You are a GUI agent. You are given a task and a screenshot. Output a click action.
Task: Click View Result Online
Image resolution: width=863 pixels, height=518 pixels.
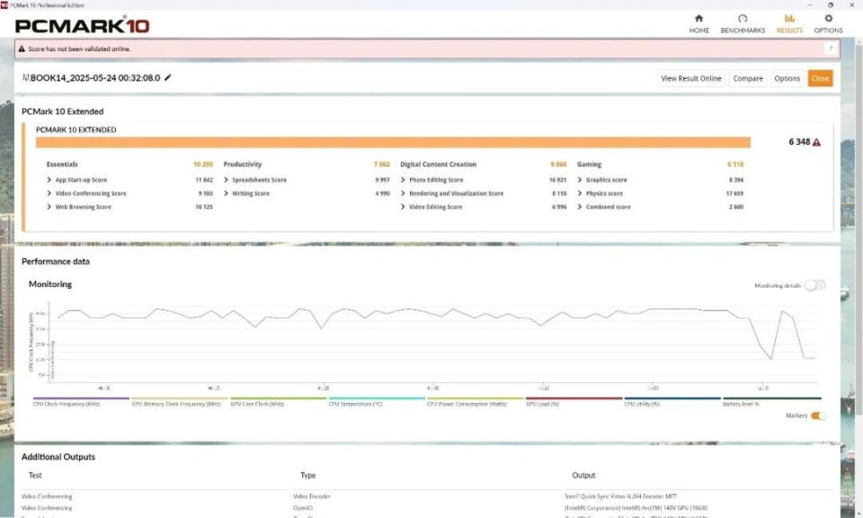(x=690, y=78)
